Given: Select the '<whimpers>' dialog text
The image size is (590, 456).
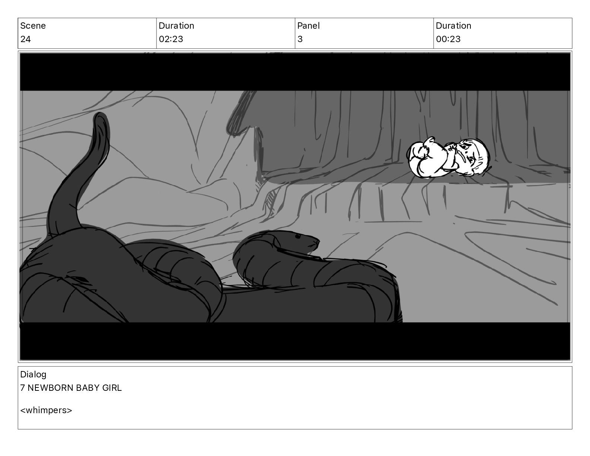Looking at the screenshot, I should pos(46,410).
